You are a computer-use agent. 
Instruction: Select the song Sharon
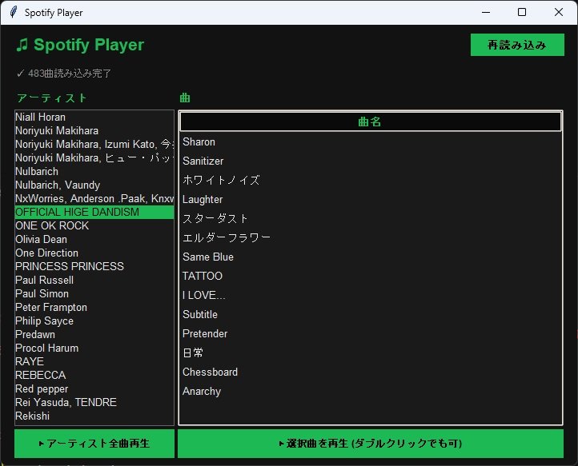370,142
